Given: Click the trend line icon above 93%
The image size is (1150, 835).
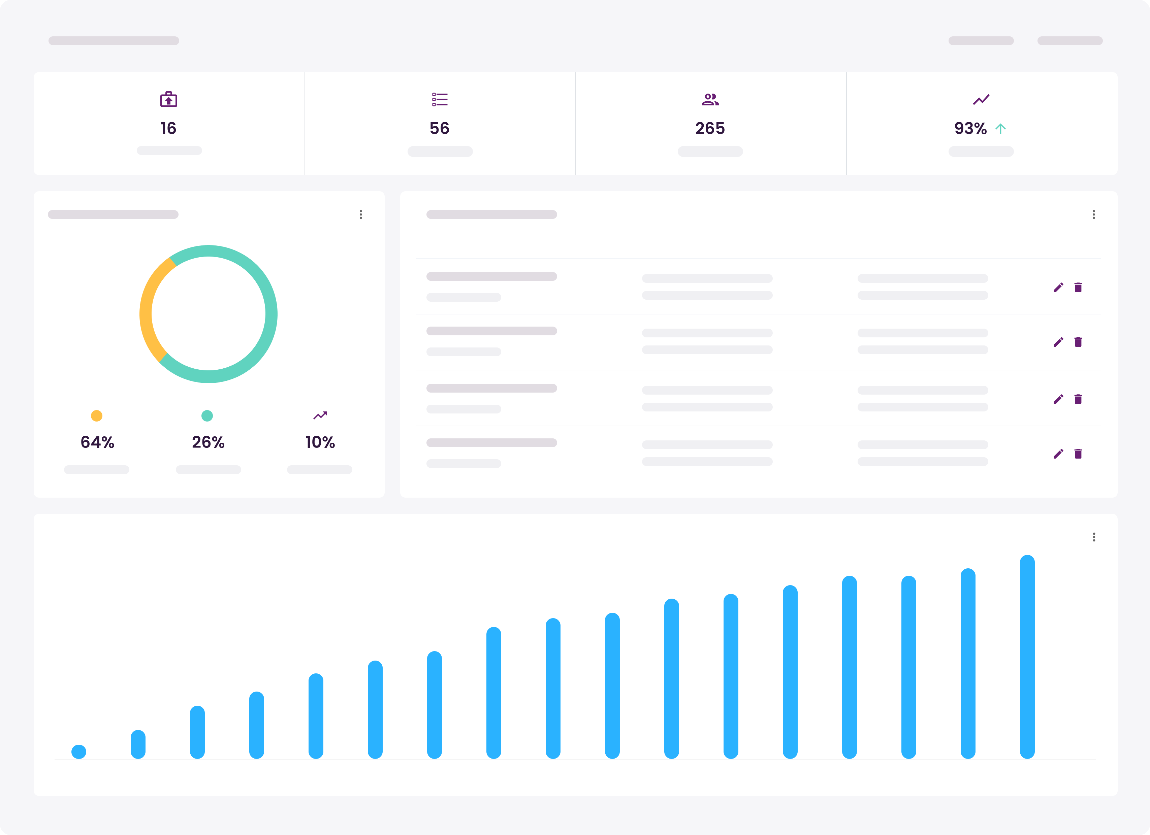Looking at the screenshot, I should pos(981,100).
